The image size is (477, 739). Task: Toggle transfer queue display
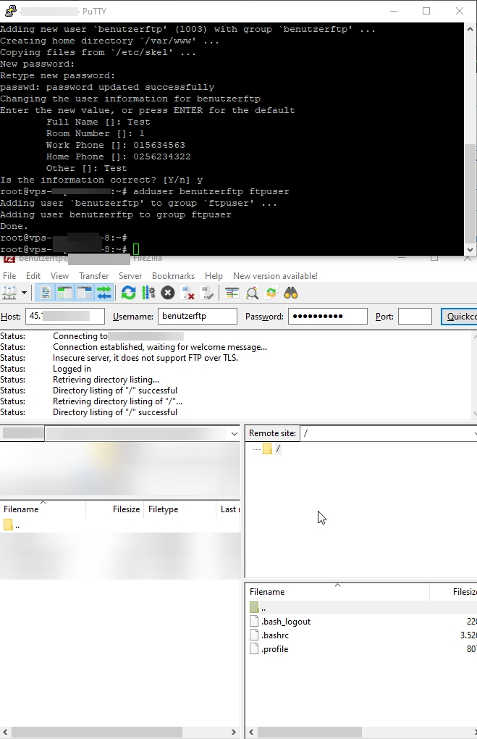(x=104, y=293)
